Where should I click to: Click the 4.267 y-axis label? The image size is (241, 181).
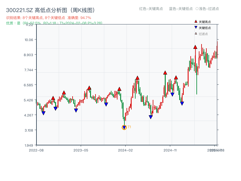(x=29, y=115)
